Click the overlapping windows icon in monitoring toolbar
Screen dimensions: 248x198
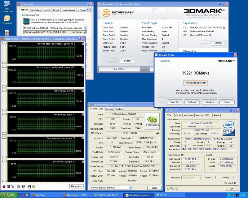(x=19, y=187)
